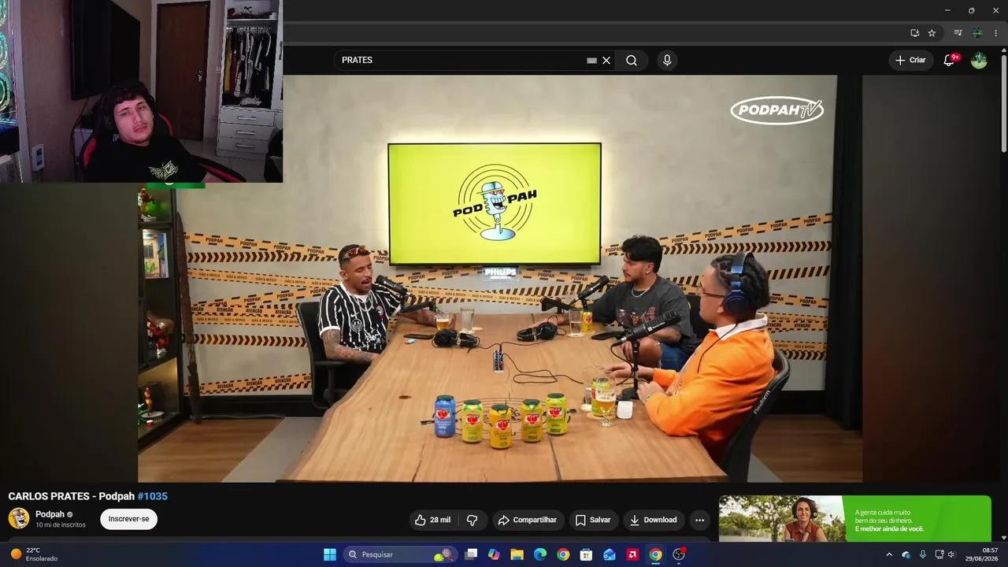Click the Download button
This screenshot has width=1008, height=567.
click(x=654, y=520)
